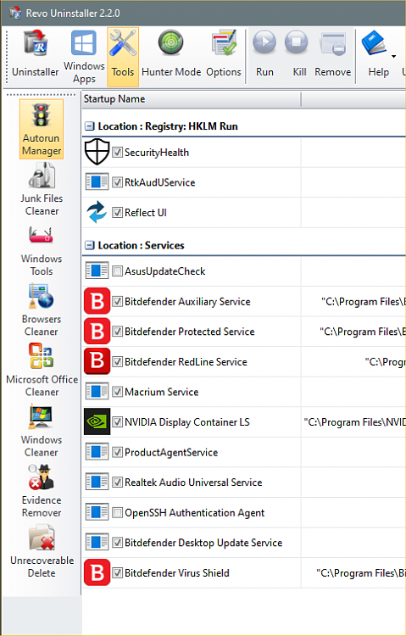This screenshot has width=406, height=636.
Task: Select the ProductAgentService row text
Action: (x=171, y=452)
